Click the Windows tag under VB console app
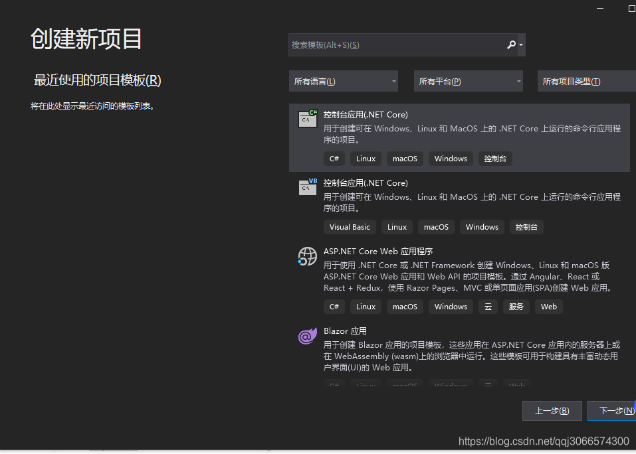Viewport: 636px width, 454px height. click(x=482, y=227)
